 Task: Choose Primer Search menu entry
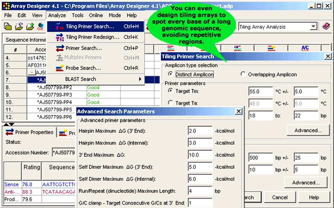(x=96, y=48)
